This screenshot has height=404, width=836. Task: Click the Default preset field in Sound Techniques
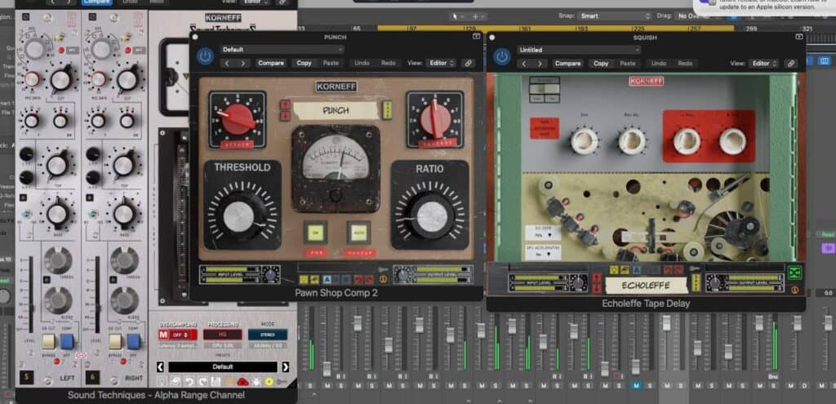pos(223,366)
